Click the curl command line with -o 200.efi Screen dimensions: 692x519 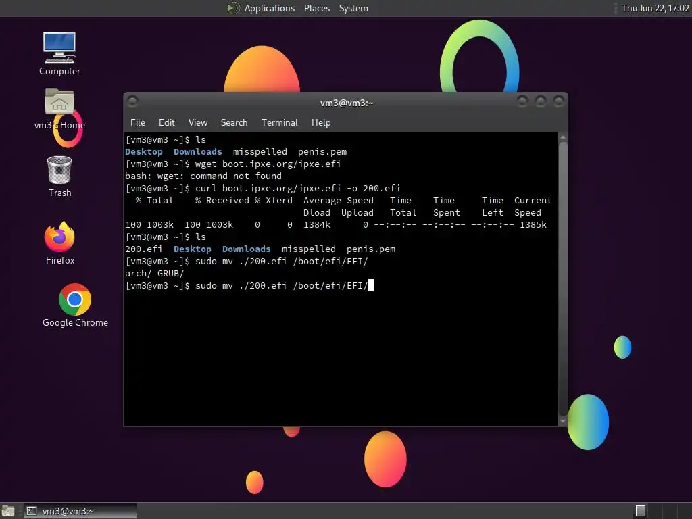263,189
